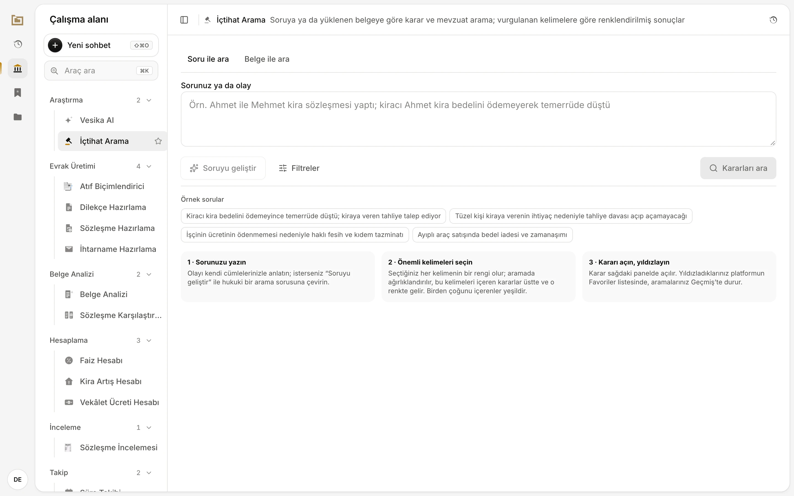Select the courthouse workspace icon in rail

click(18, 68)
